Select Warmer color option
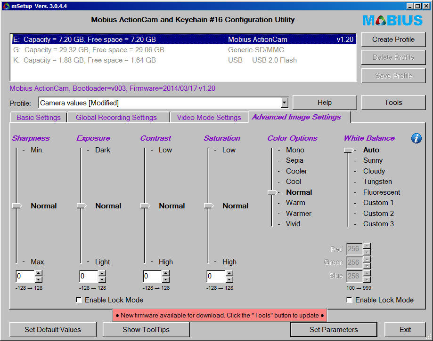433x341 pixels. click(299, 214)
